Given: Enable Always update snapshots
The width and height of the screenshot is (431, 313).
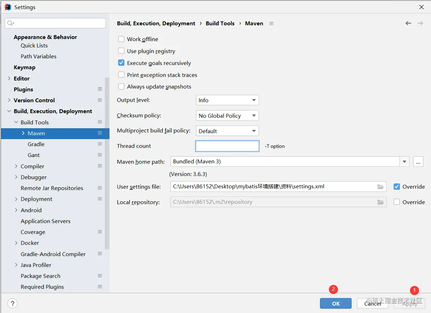Looking at the screenshot, I should pyautogui.click(x=121, y=86).
